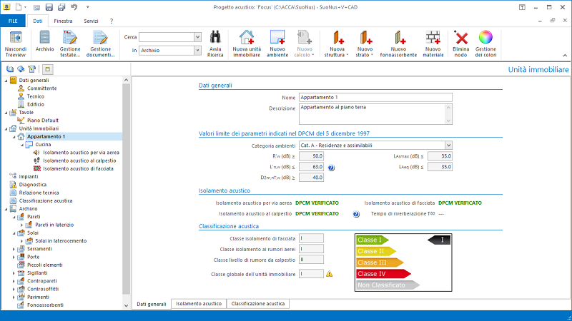Open the Cerca combo box dropdown

197,37
